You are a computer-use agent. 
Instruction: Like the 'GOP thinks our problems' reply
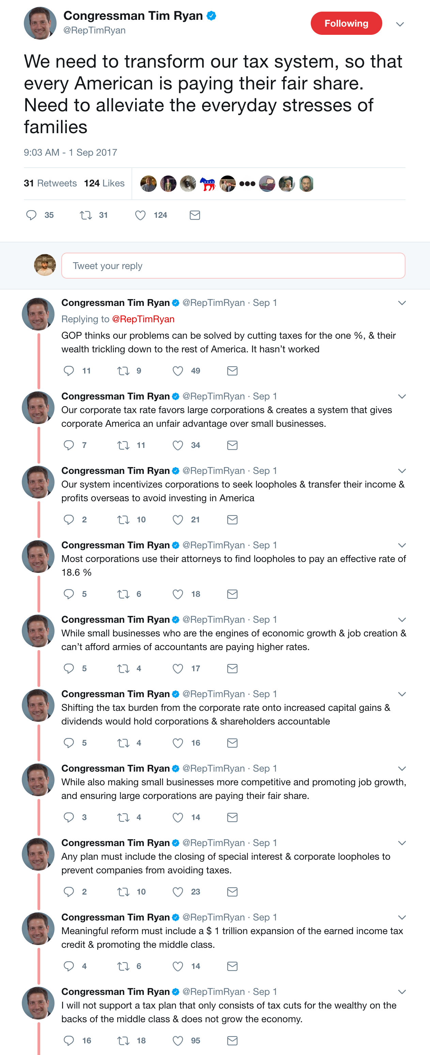pos(178,371)
